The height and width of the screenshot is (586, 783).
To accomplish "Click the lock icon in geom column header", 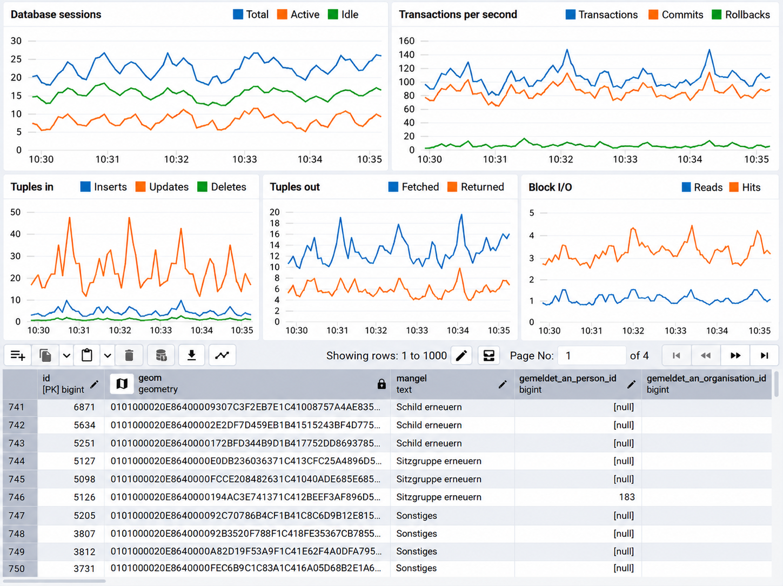I will (x=382, y=384).
